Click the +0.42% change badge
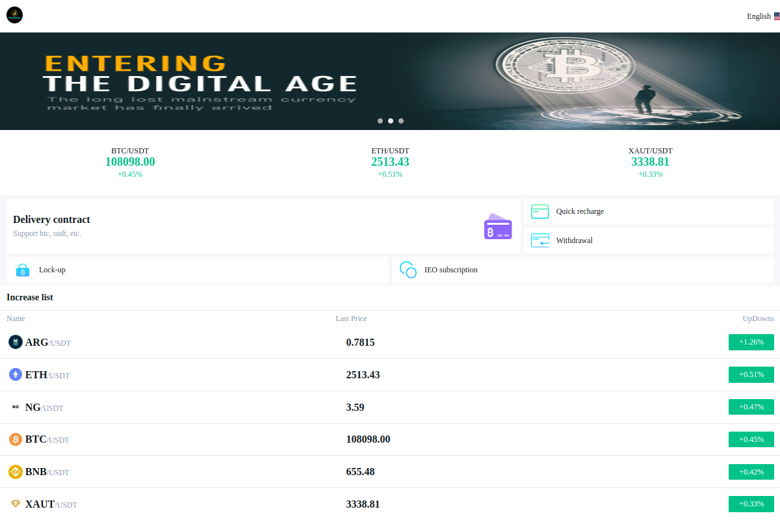The image size is (780, 520). click(751, 472)
